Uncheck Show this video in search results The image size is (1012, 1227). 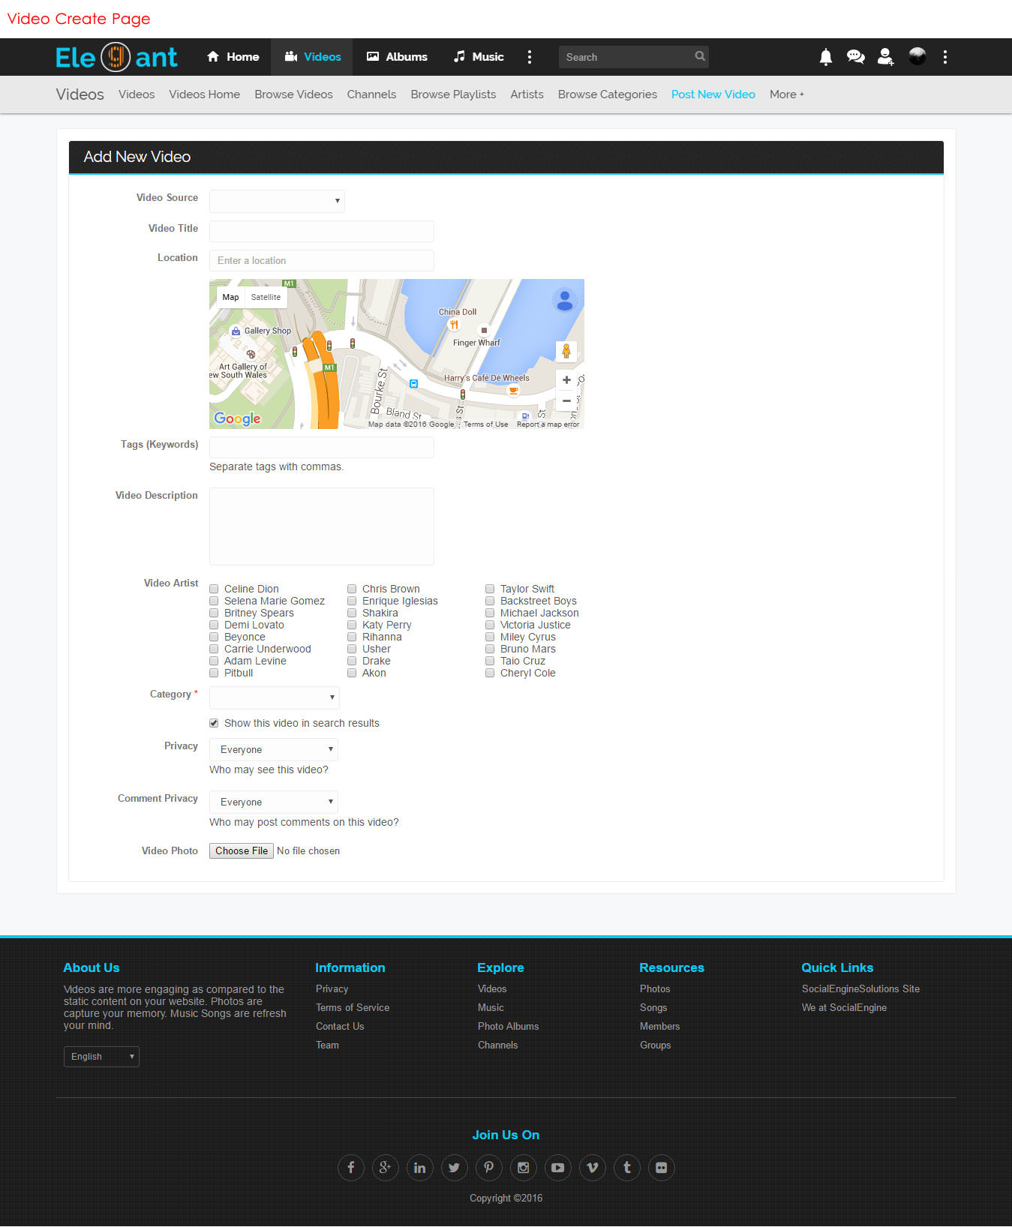214,724
